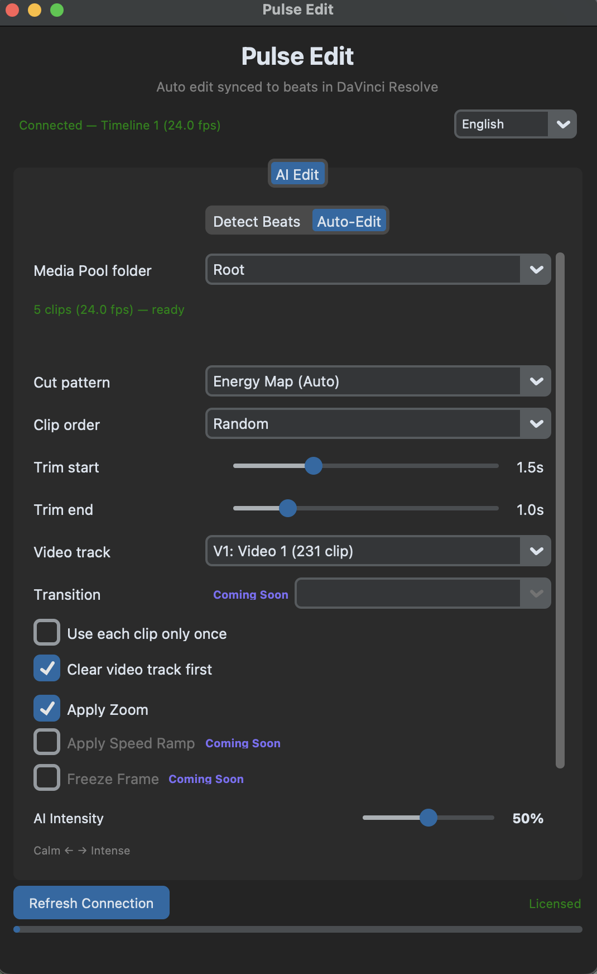
Task: Click the language selector chevron
Action: pyautogui.click(x=563, y=124)
